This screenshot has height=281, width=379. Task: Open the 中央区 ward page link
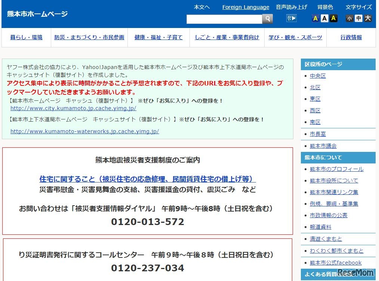(318, 76)
